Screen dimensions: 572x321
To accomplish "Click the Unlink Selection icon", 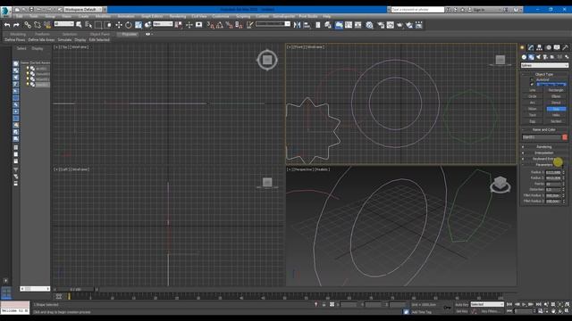I will coord(38,25).
